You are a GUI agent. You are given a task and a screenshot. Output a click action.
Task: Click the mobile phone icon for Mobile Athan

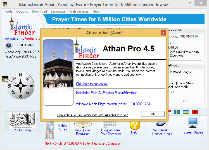[x=49, y=130]
